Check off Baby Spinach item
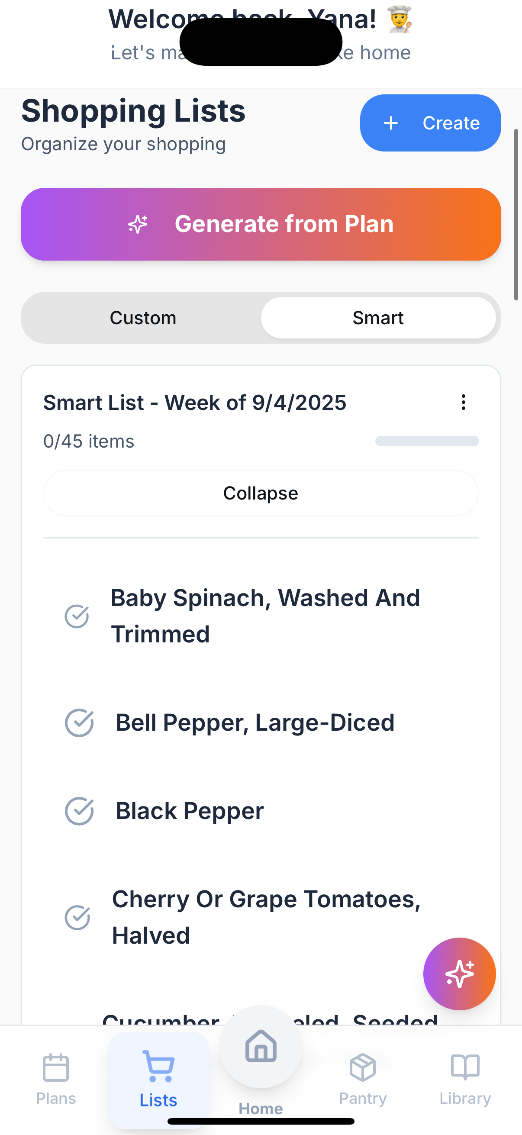The height and width of the screenshot is (1135, 522). coord(77,616)
